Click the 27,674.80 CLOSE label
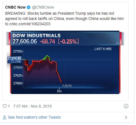The image size is (136, 125). pos(14,60)
